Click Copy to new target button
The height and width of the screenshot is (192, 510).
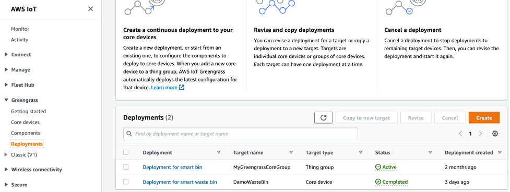(366, 117)
